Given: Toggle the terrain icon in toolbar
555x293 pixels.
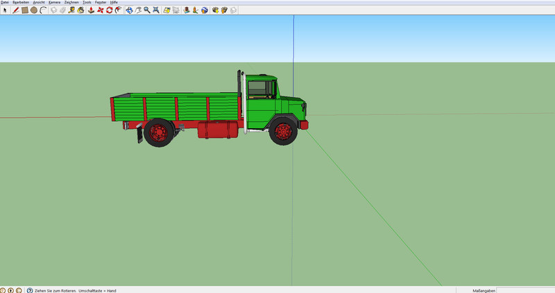Looking at the screenshot, I should [x=176, y=10].
